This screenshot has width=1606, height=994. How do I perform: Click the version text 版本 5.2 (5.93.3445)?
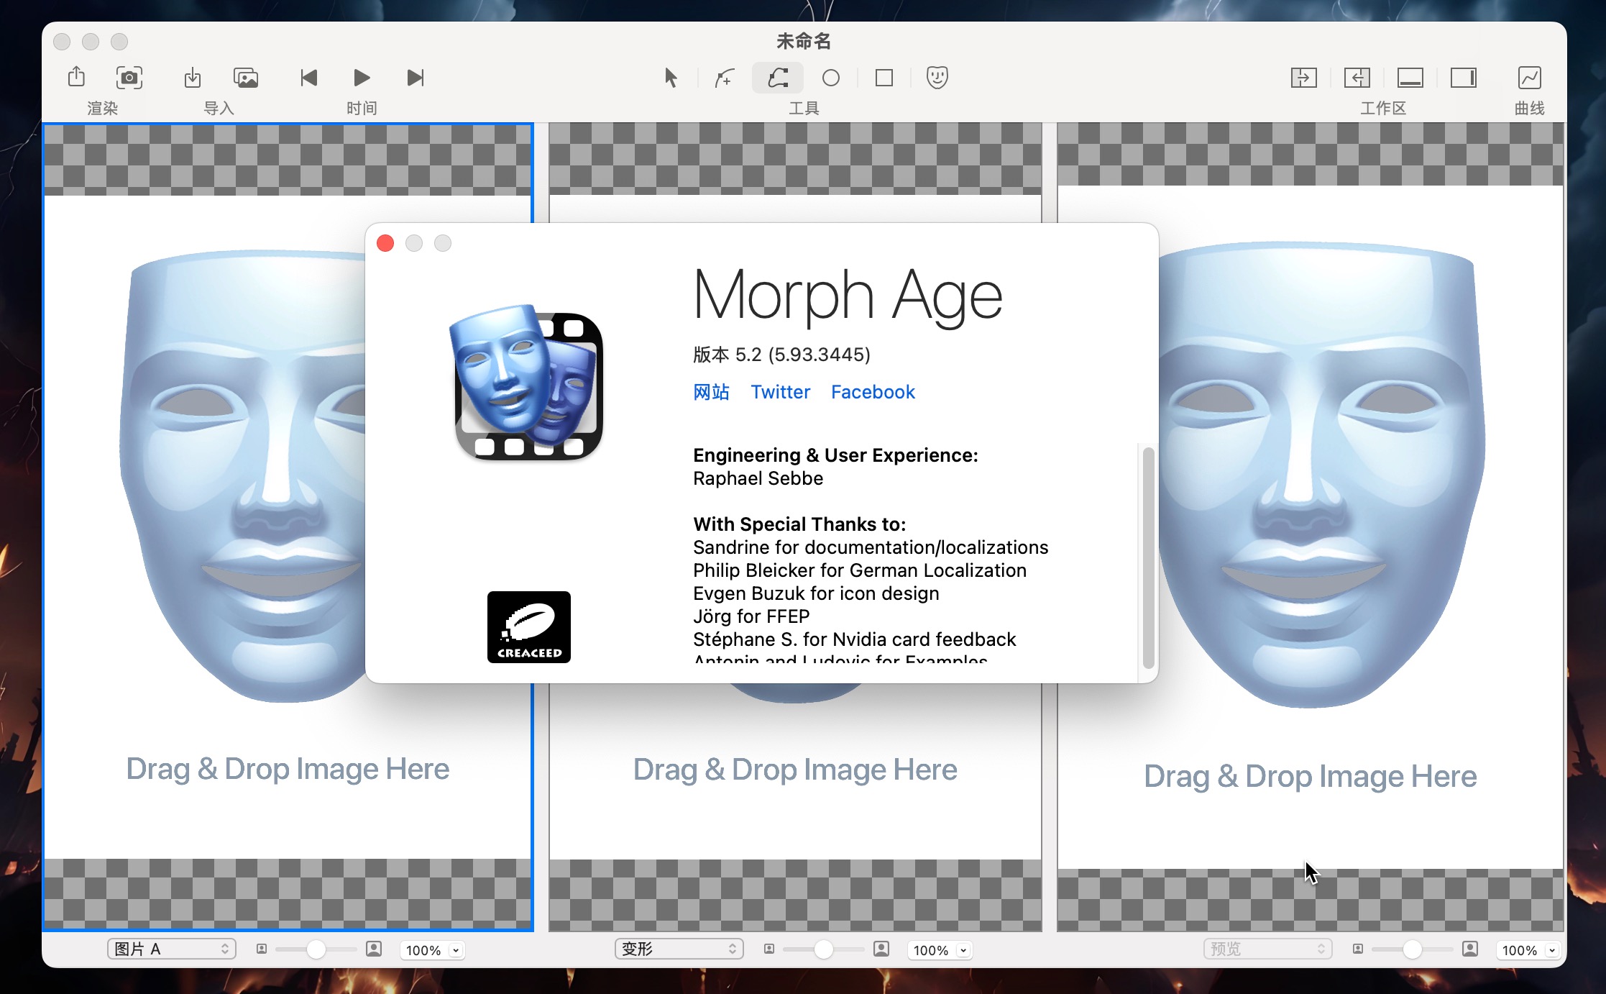[781, 355]
